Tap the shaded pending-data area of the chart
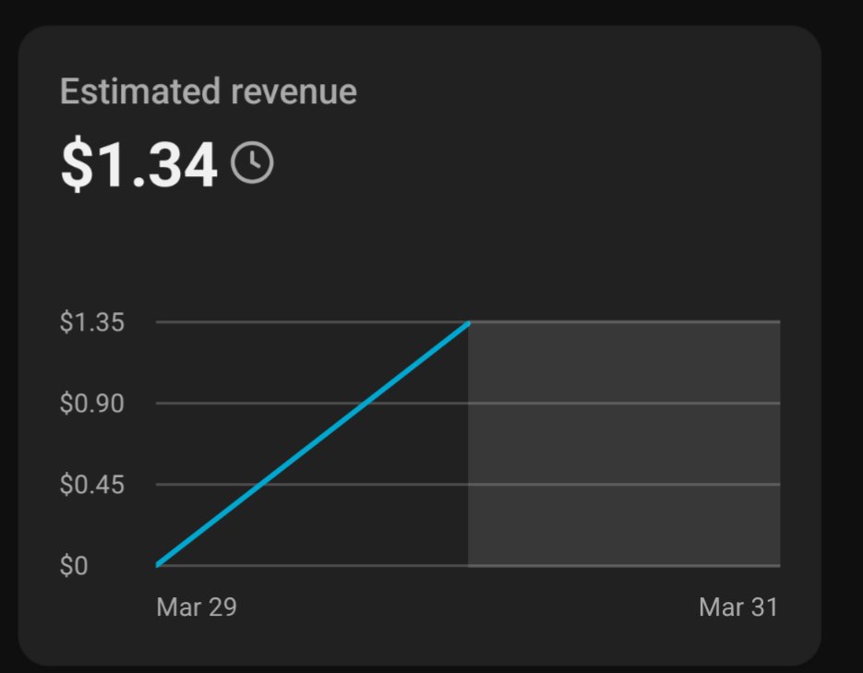863x673 pixels. pyautogui.click(x=624, y=443)
